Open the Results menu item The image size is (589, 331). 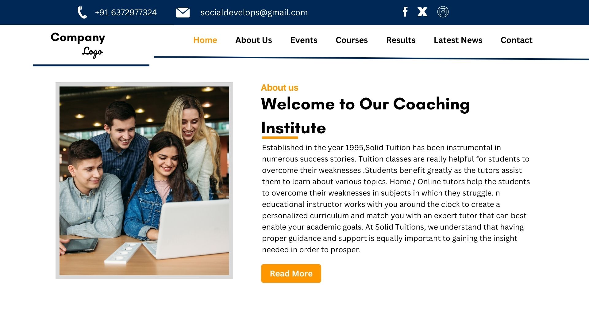(401, 40)
